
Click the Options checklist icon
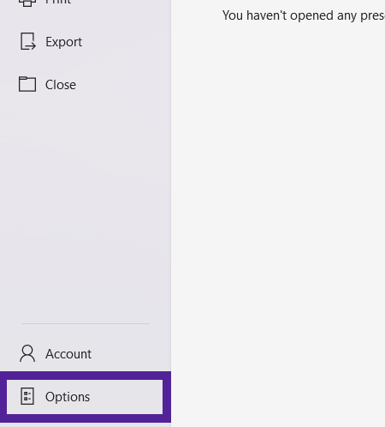tap(27, 396)
